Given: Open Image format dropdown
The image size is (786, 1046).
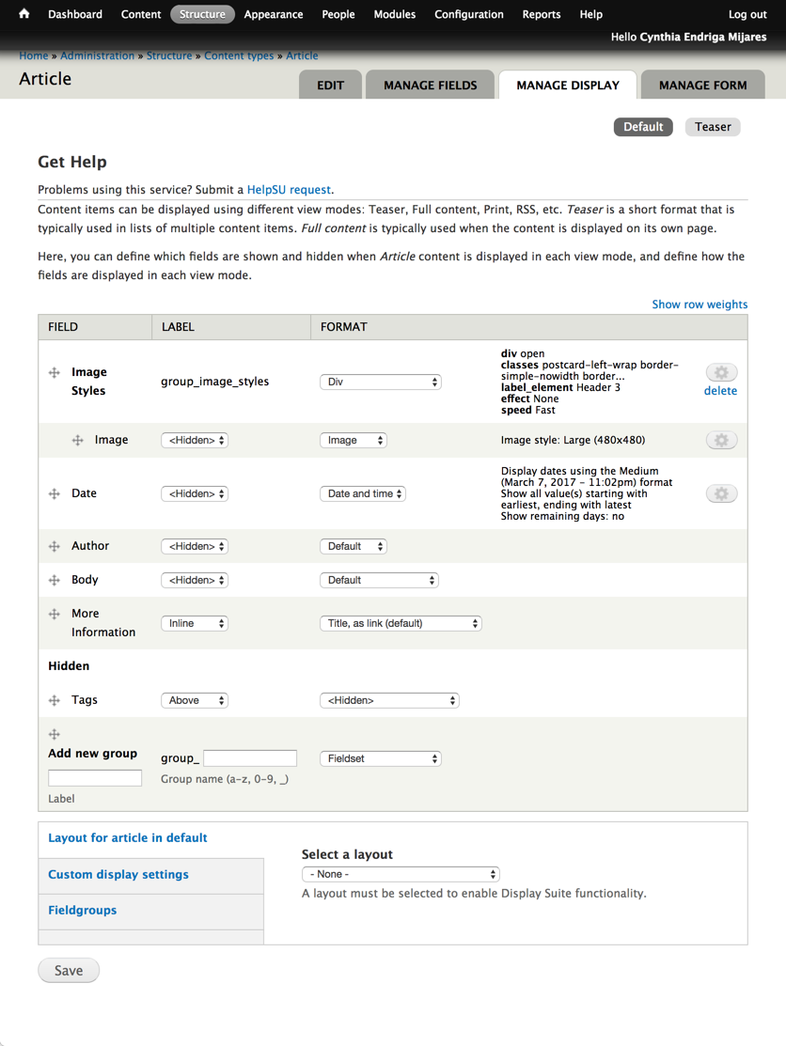Looking at the screenshot, I should point(354,440).
